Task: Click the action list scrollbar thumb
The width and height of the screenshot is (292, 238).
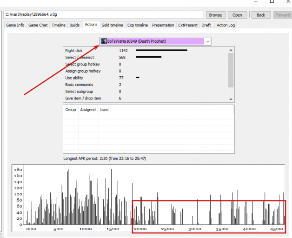Action: click(231, 70)
